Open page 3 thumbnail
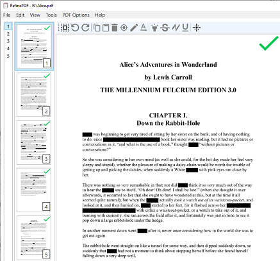 [34, 142]
